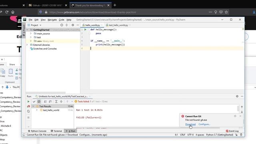Open Project panel settings gear
256x144 pixels.
[x=73, y=25]
